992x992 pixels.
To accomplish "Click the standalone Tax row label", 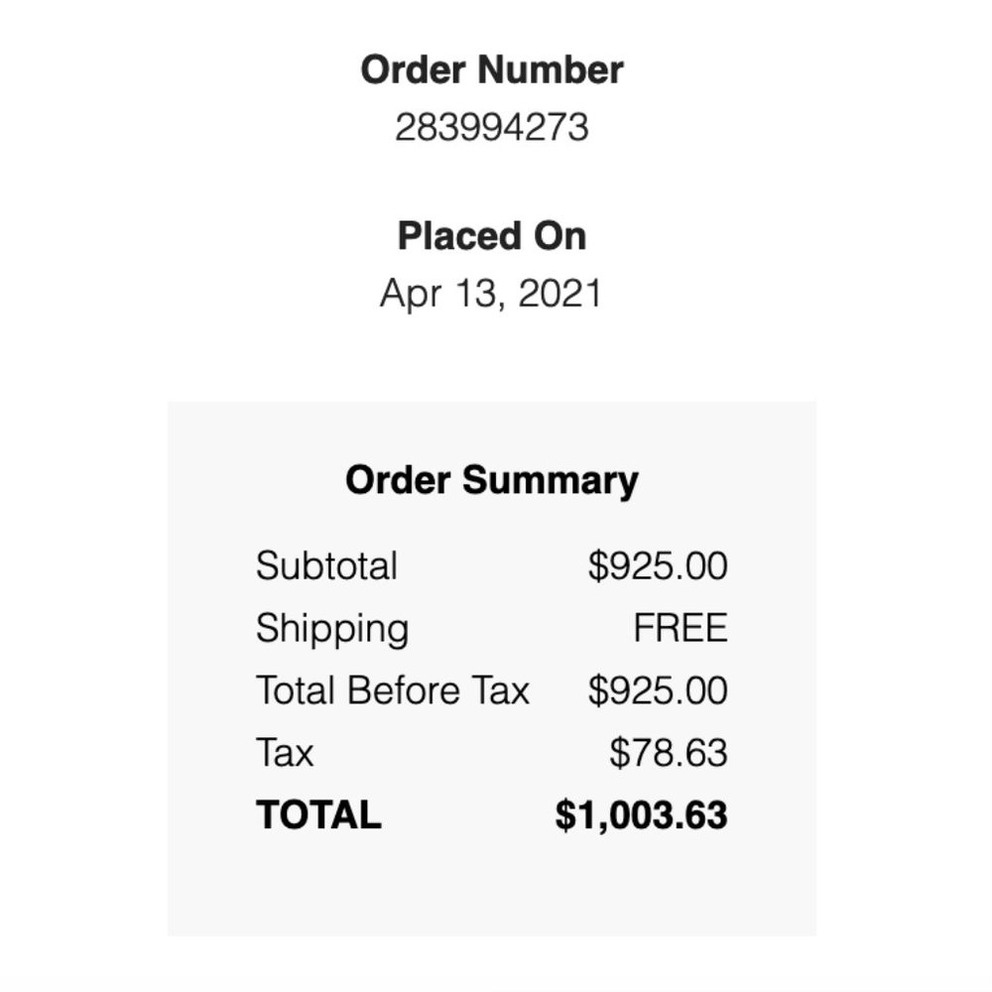I will coord(285,753).
